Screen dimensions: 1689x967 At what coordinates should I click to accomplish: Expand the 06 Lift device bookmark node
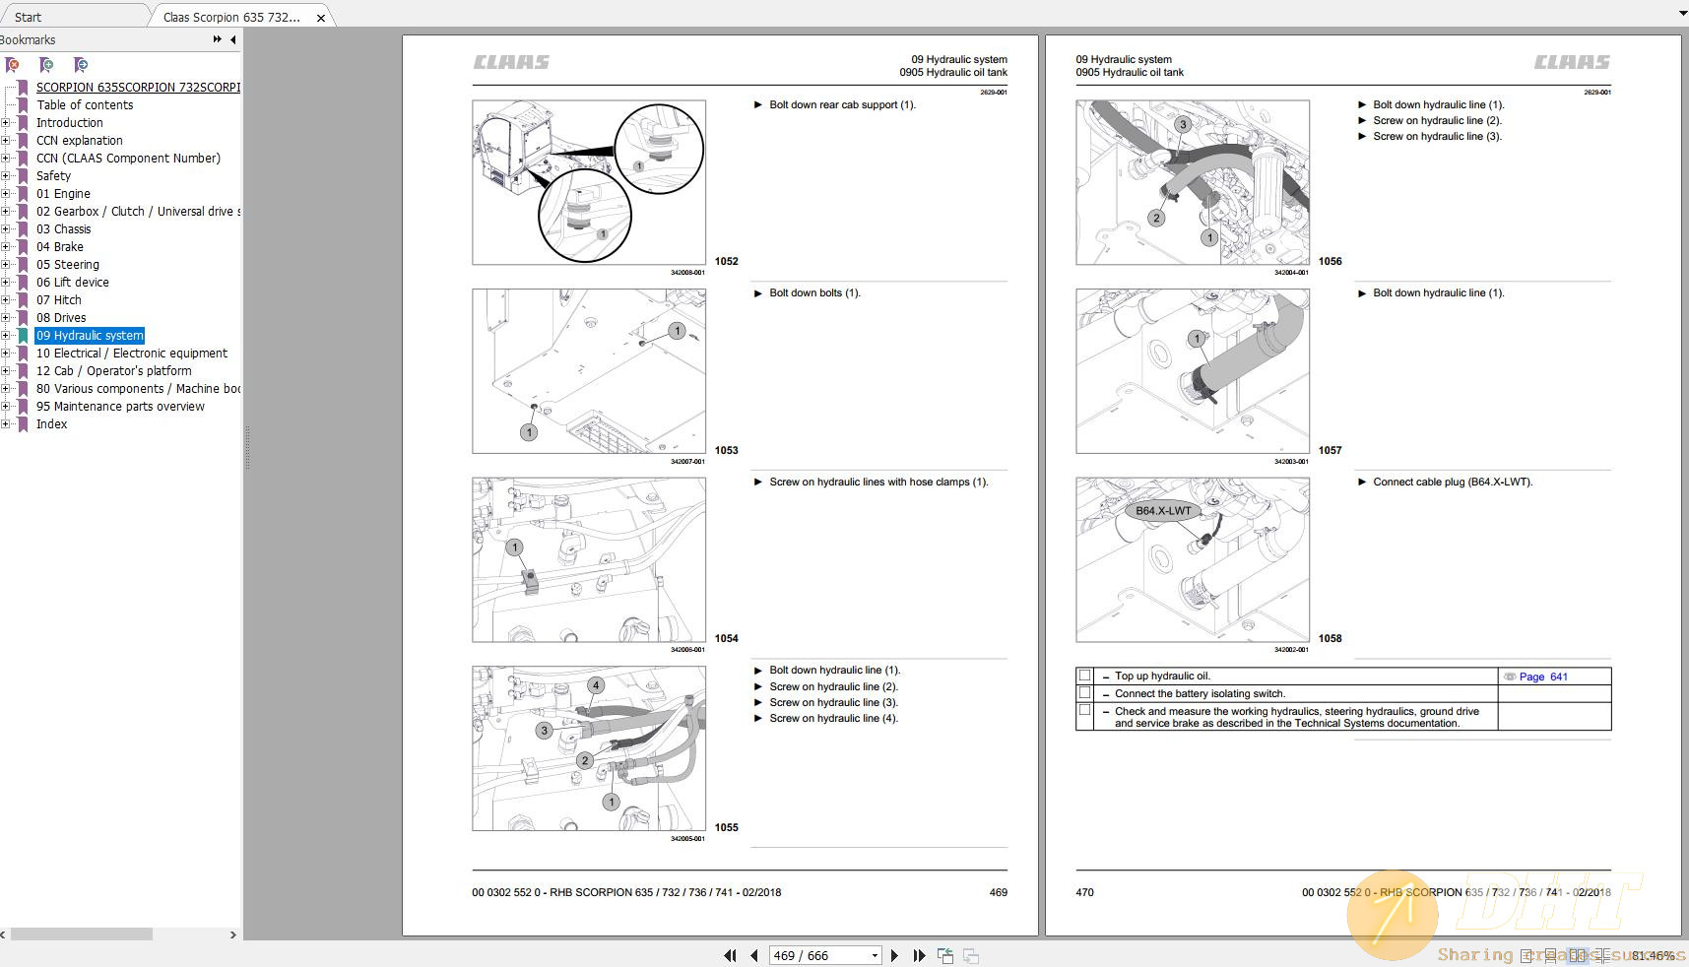tap(5, 283)
